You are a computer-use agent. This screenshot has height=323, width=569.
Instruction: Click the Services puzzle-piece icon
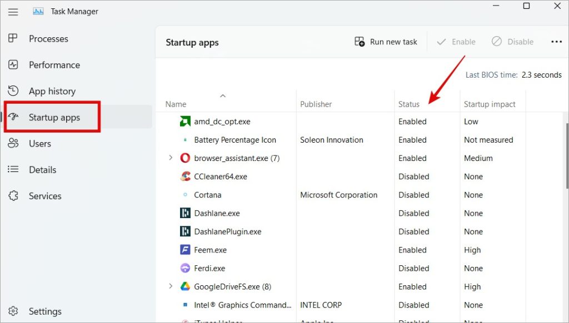pyautogui.click(x=13, y=196)
